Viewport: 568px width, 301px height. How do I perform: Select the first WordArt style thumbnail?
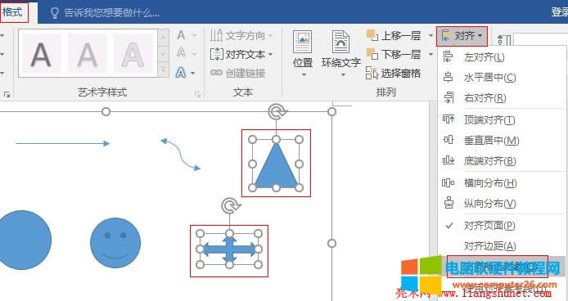[x=41, y=54]
